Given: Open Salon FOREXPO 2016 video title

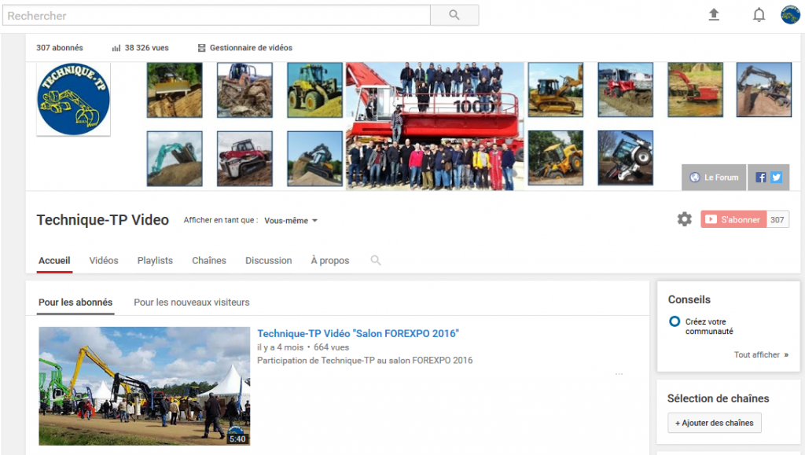Looking at the screenshot, I should tap(358, 333).
